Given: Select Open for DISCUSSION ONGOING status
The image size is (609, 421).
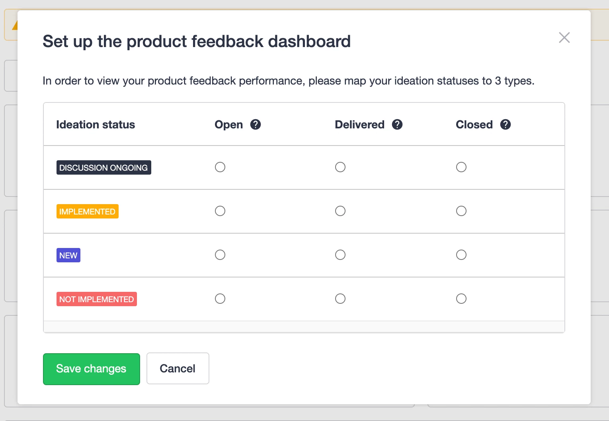Looking at the screenshot, I should (220, 167).
